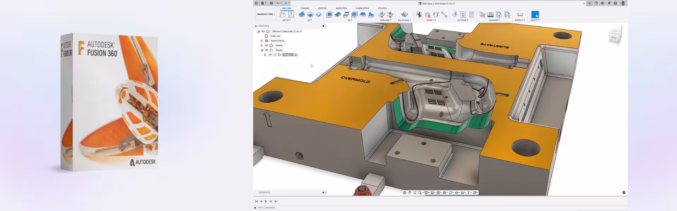
Task: Open the Help question mark icon
Action: pos(615,3)
